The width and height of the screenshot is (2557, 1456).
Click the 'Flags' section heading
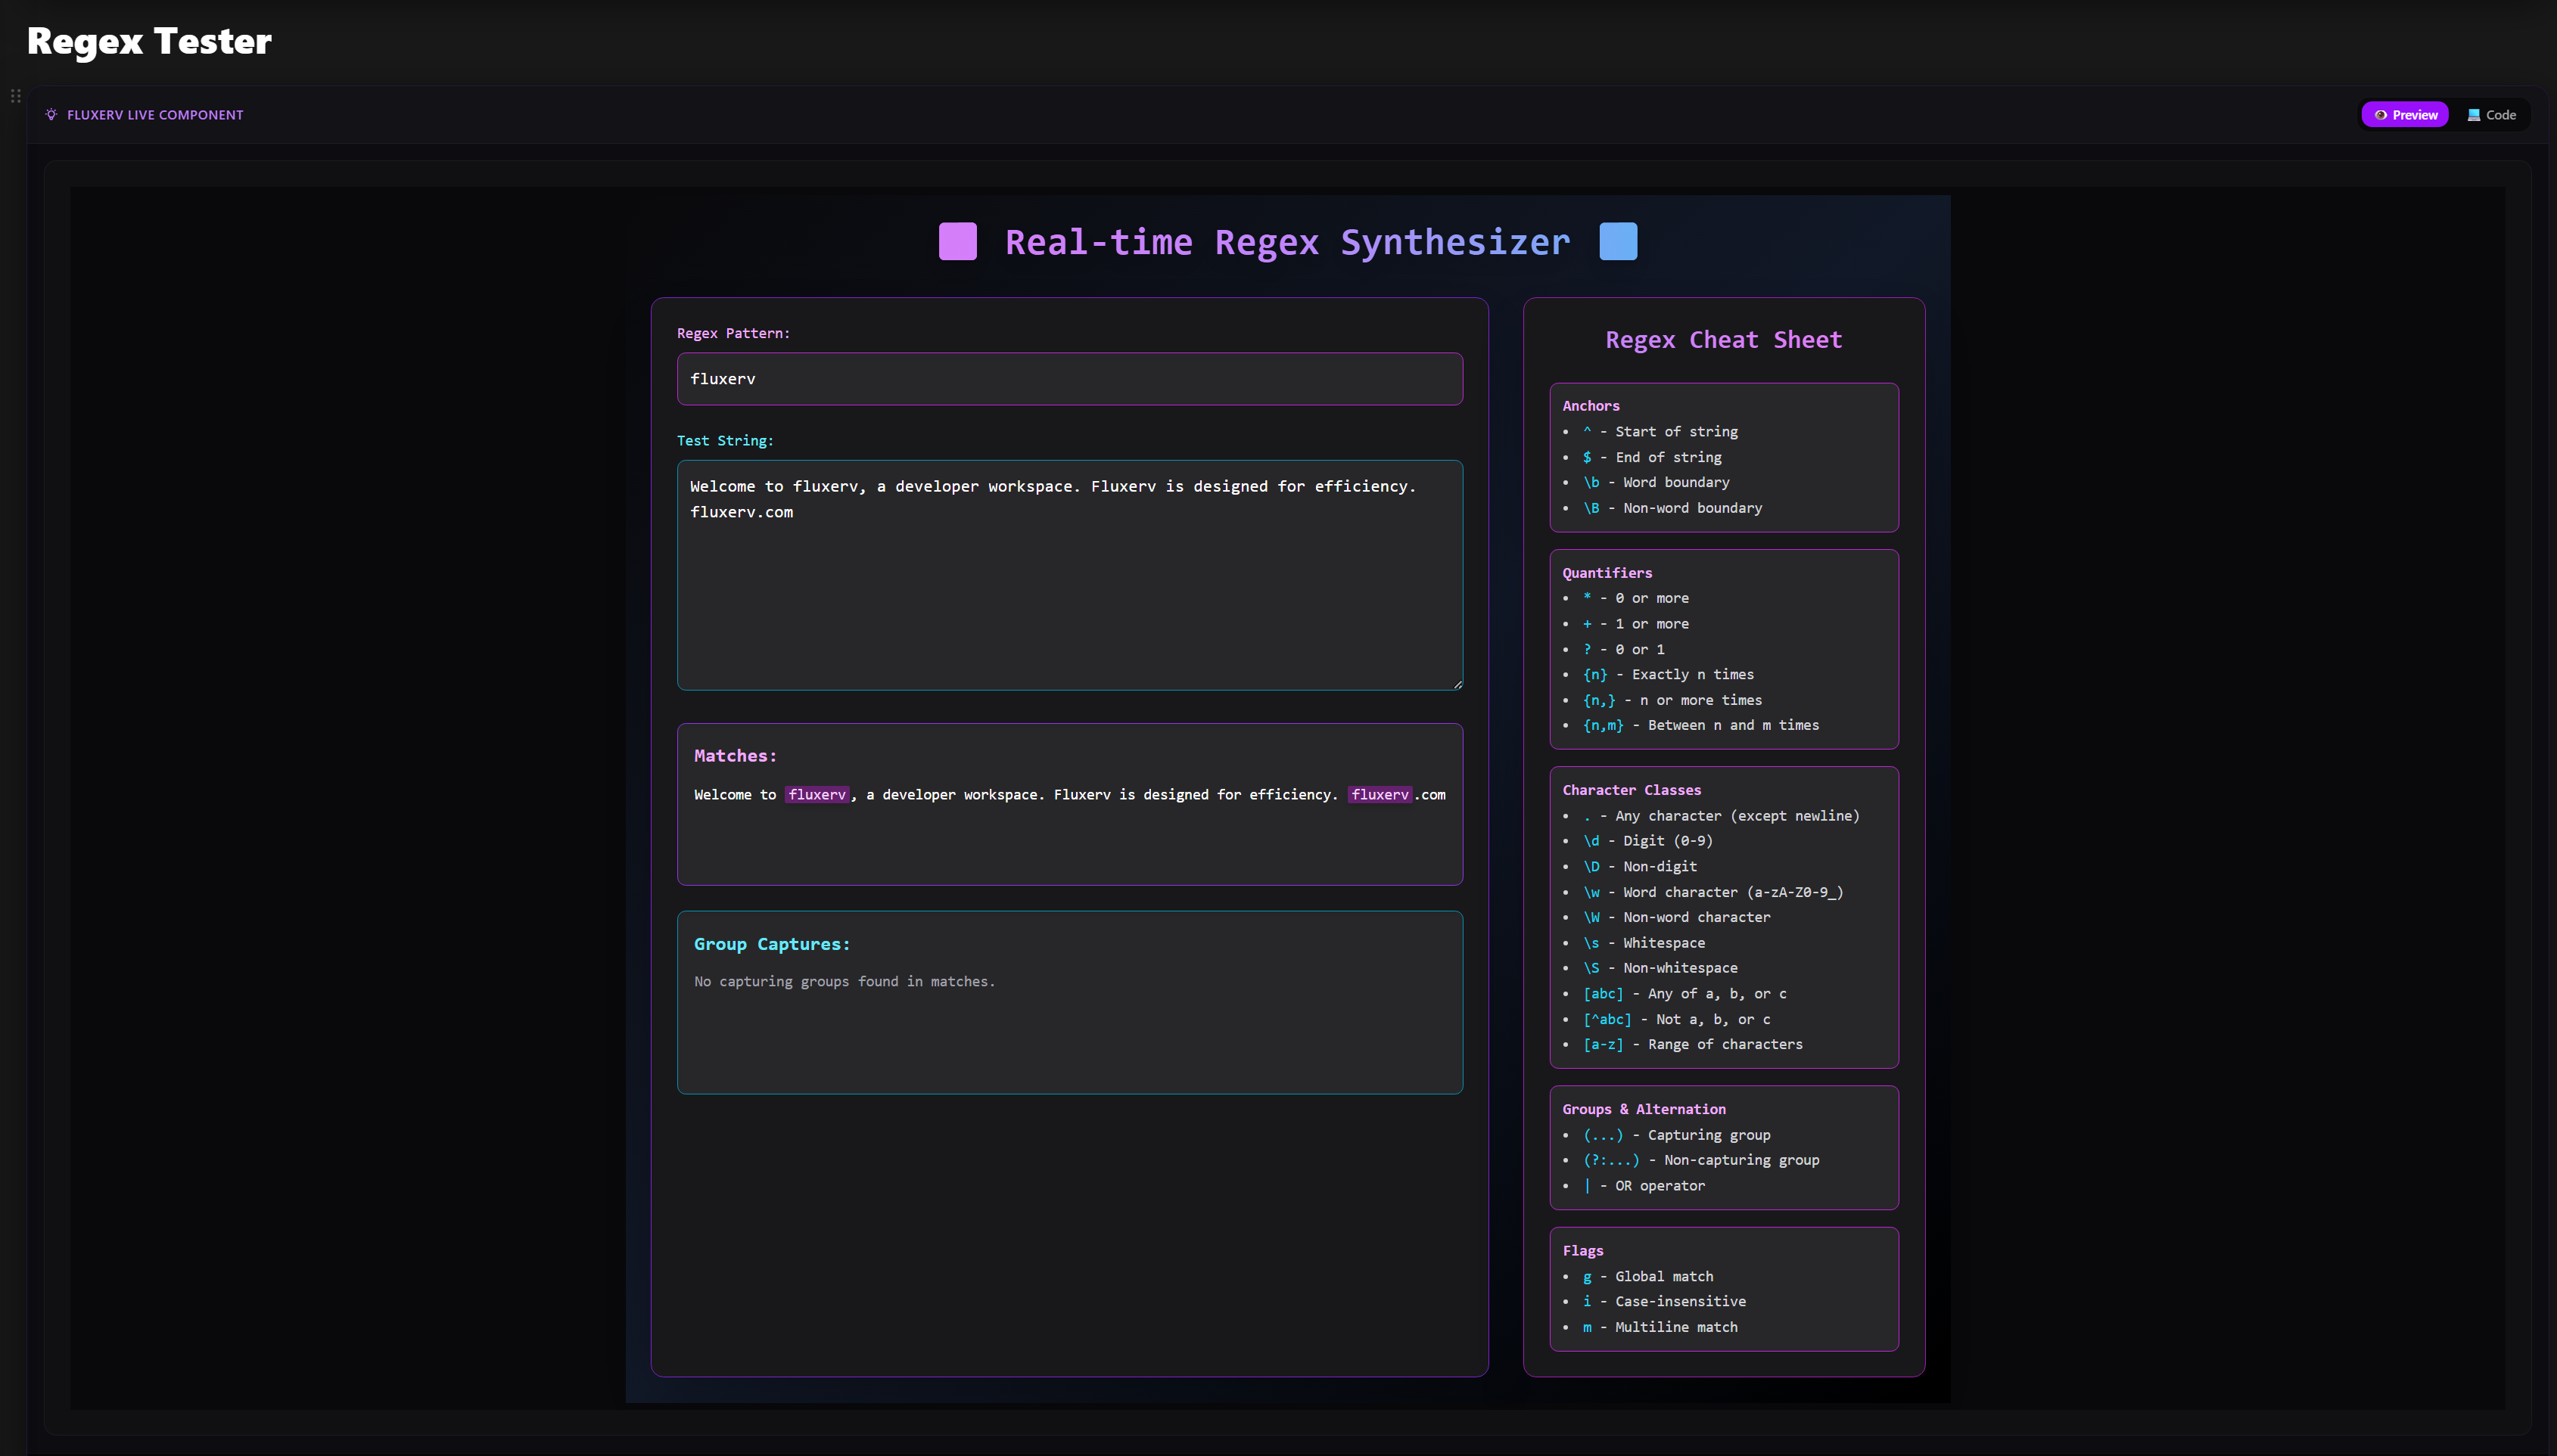coord(1582,1251)
